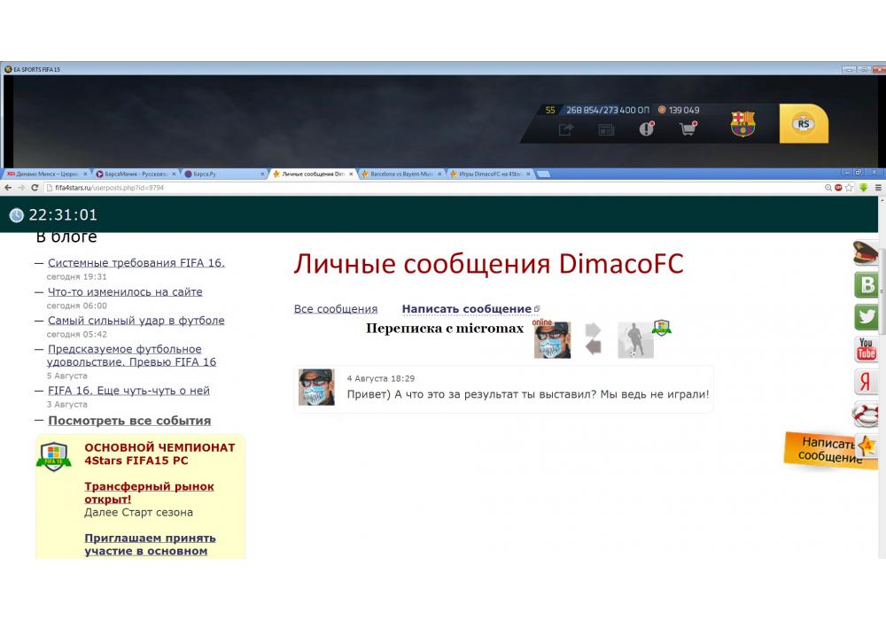Open 'Системные требования FIFA 16' blog post
Image resolution: width=886 pixels, height=620 pixels.
tap(136, 263)
